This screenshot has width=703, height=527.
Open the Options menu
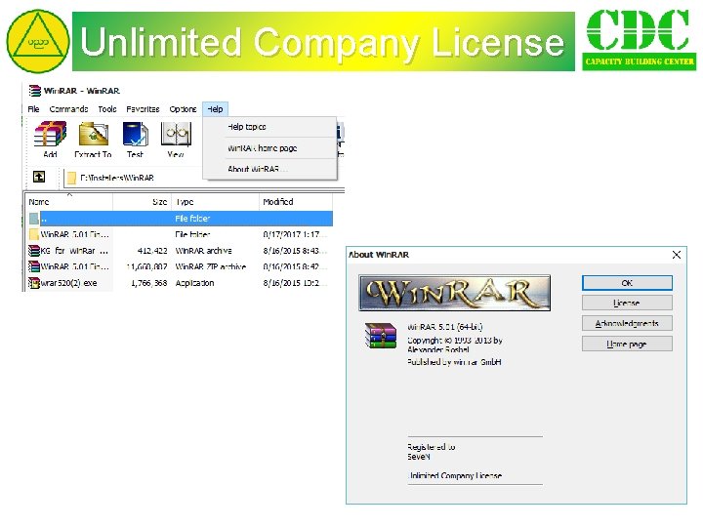click(x=183, y=109)
